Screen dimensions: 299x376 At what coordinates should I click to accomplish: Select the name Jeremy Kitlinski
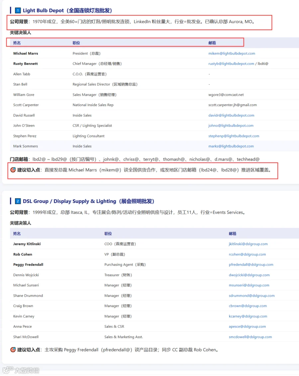point(27,244)
